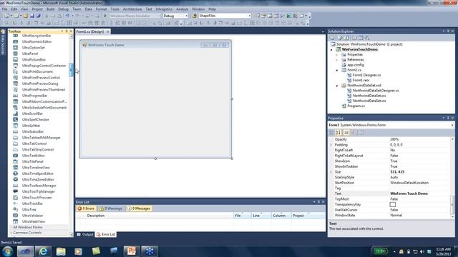
Task: Toggle Alphabetical sort in Properties window
Action: tap(338, 133)
